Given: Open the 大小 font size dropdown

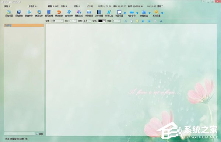Looking at the screenshot, I should coord(73,21).
